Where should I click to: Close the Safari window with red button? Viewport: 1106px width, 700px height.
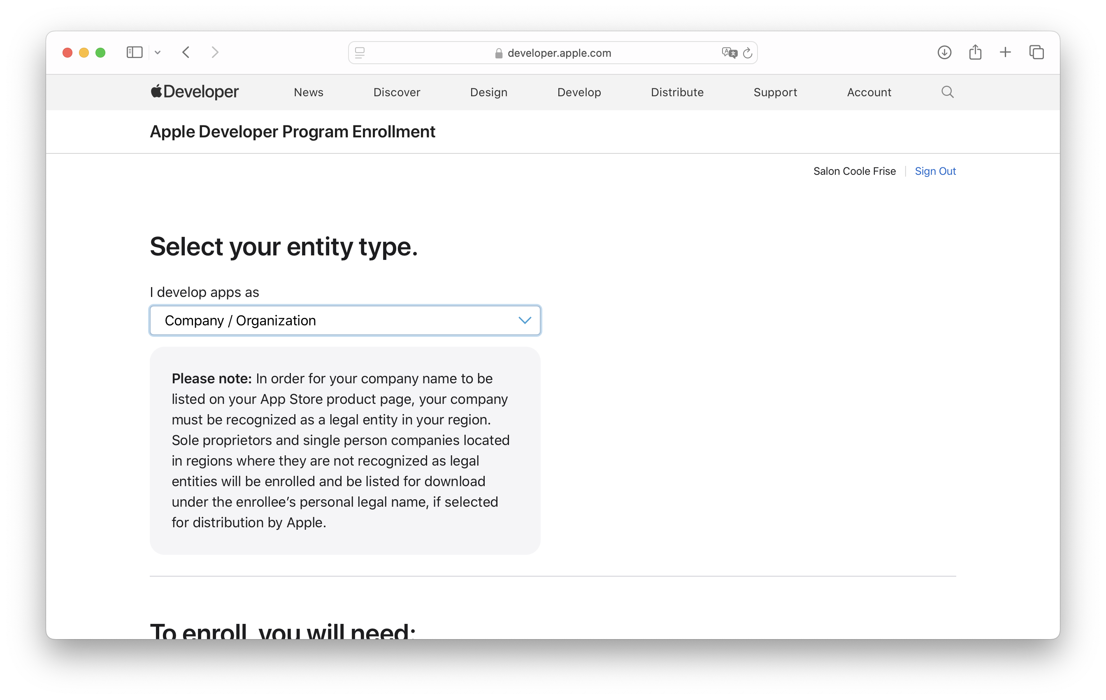[67, 53]
